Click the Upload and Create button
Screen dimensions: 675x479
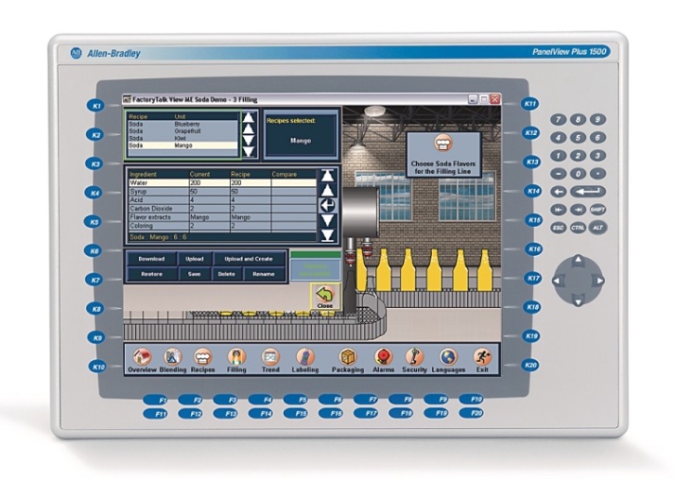[249, 259]
